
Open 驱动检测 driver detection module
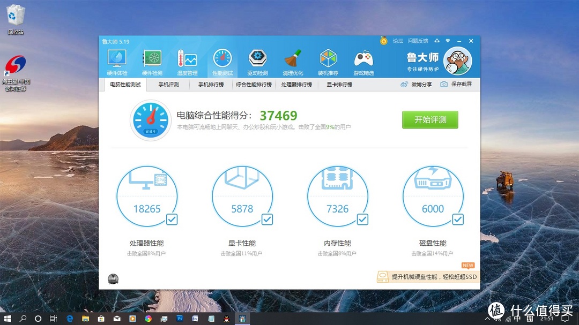258,62
